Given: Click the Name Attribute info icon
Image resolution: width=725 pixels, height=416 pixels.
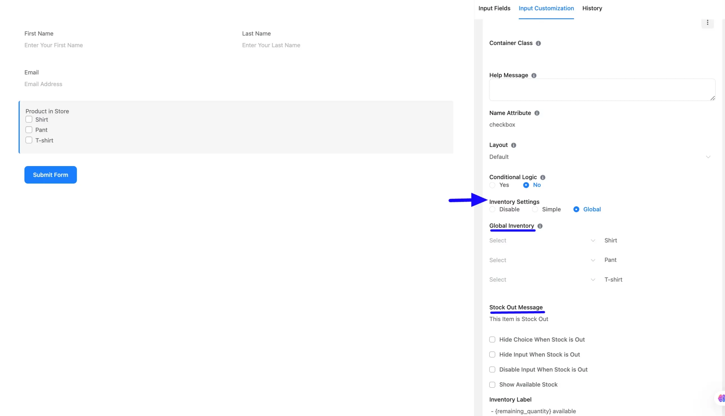Looking at the screenshot, I should (x=537, y=113).
